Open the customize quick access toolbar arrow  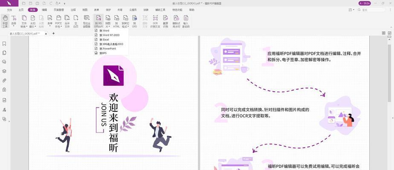[x=64, y=3]
